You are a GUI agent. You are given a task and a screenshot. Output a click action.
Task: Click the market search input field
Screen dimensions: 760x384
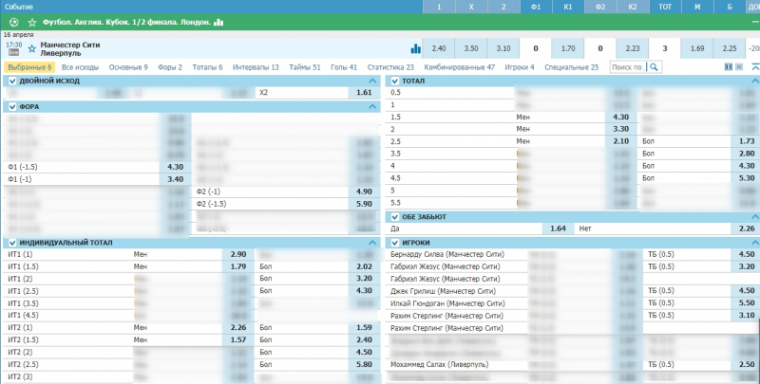pyautogui.click(x=626, y=67)
